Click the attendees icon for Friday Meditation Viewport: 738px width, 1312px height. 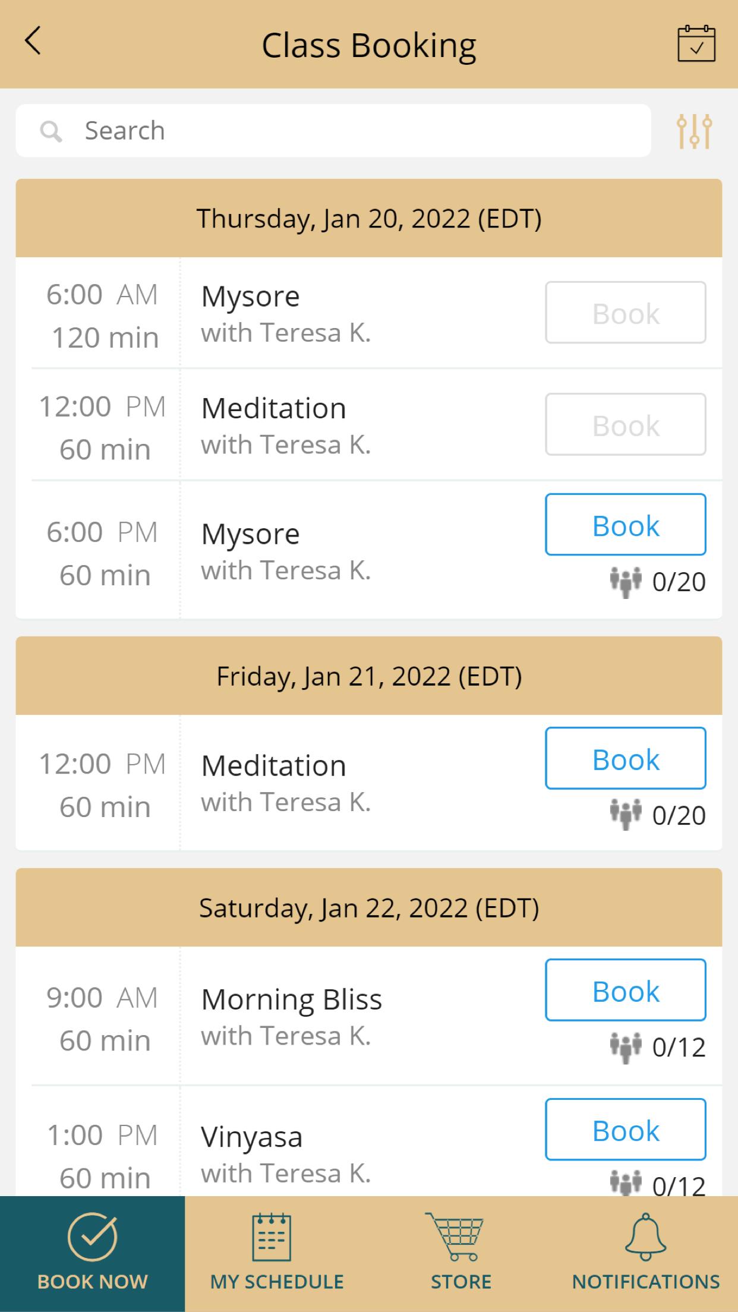coord(626,814)
